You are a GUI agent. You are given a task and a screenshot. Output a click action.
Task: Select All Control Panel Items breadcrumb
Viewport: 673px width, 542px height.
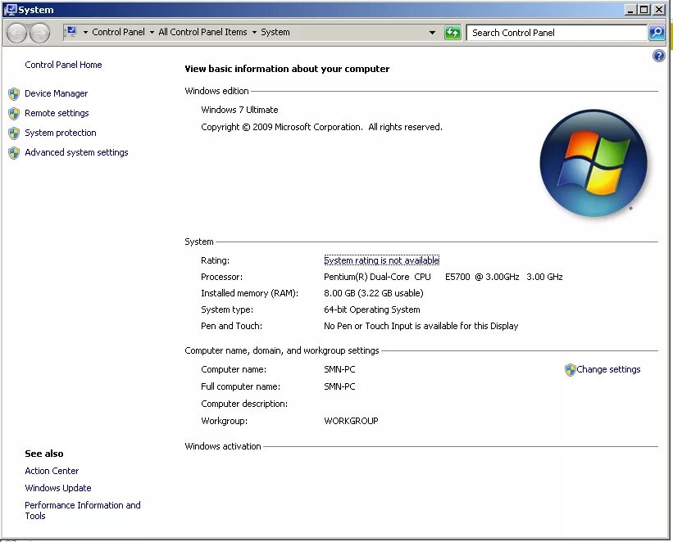pyautogui.click(x=202, y=32)
